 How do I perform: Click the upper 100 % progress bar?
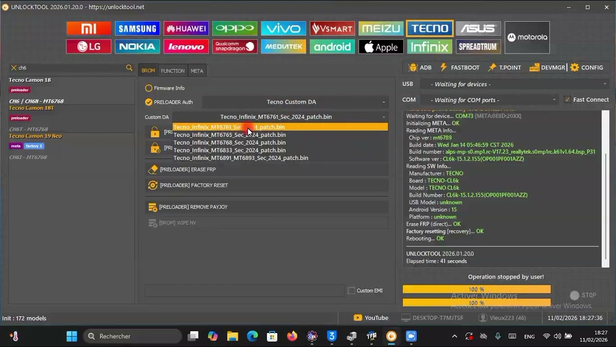tap(476, 289)
